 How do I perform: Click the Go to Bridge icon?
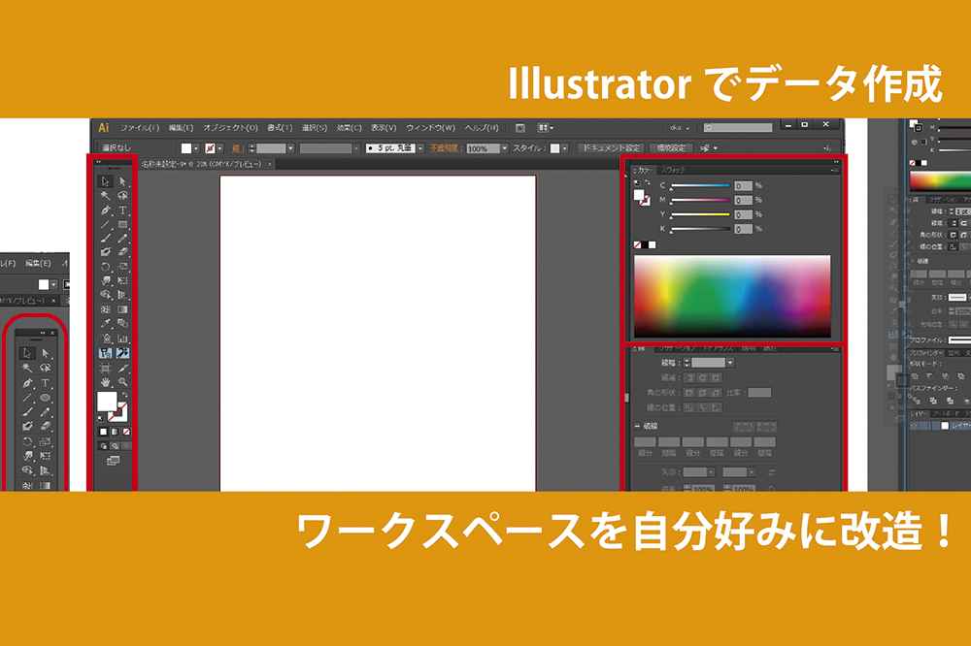[520, 128]
